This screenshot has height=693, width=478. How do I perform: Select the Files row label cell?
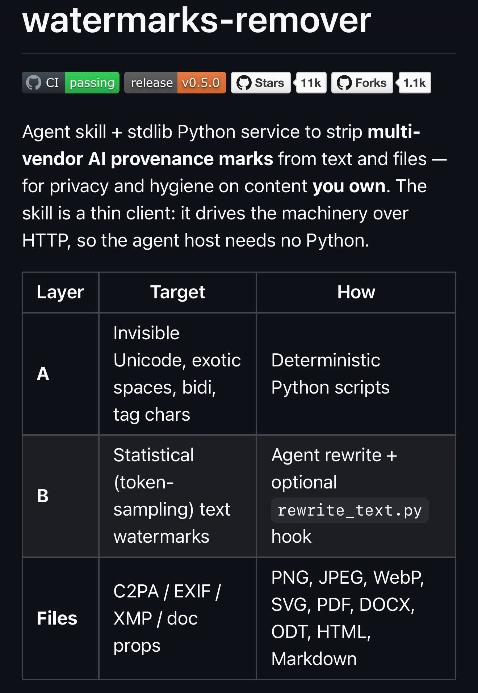click(60, 618)
